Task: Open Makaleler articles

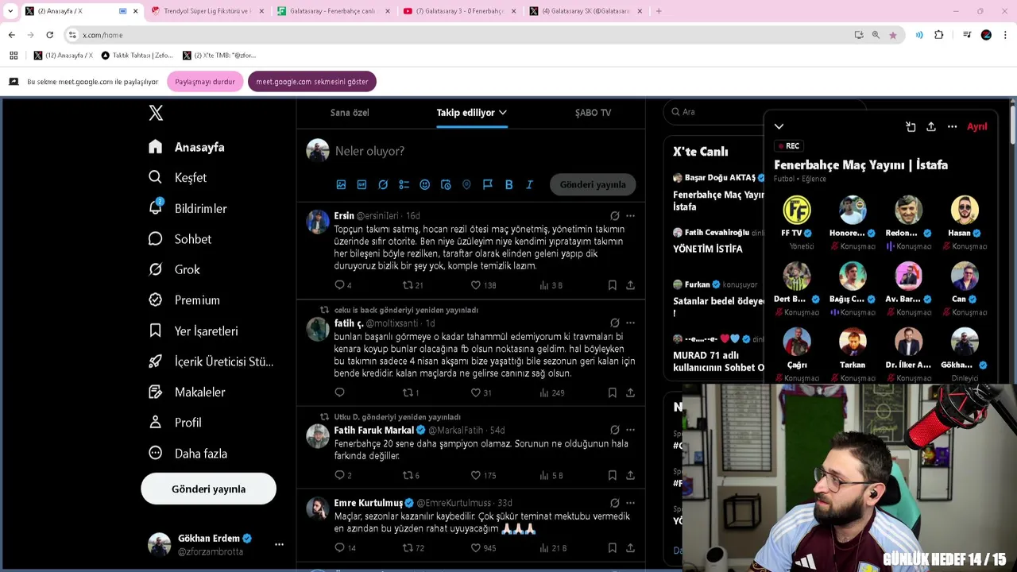Action: click(x=187, y=392)
